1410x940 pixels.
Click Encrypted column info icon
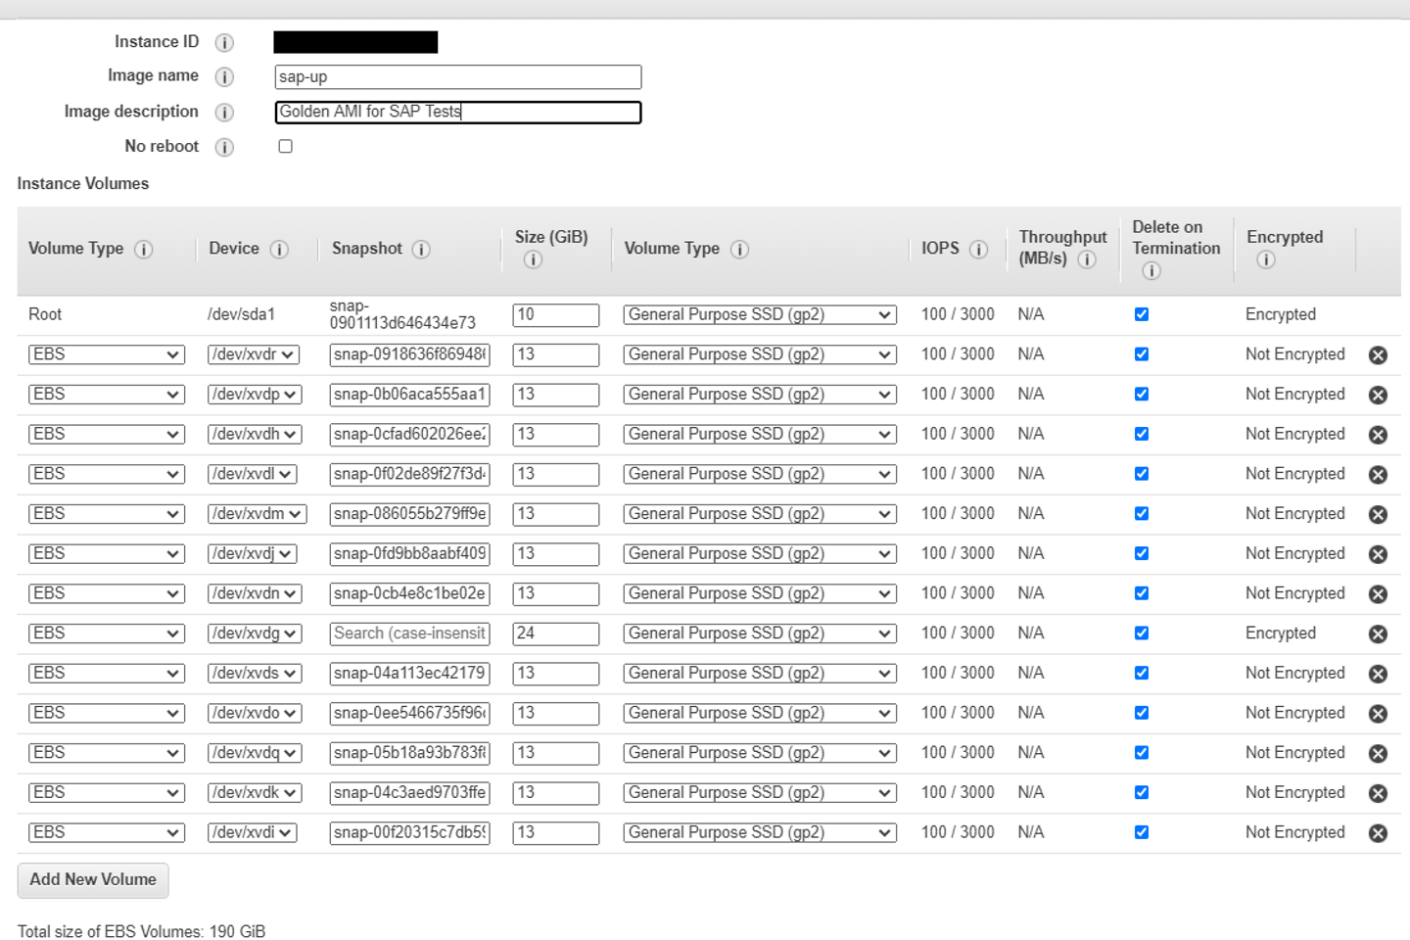[x=1265, y=259]
